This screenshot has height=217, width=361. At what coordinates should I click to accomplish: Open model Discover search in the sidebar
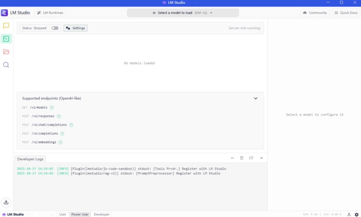coord(6,65)
